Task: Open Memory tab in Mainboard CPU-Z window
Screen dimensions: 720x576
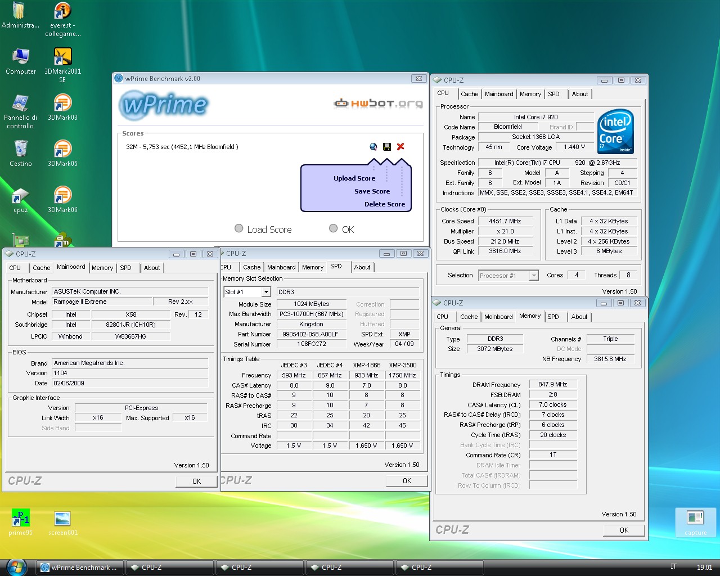Action: click(102, 268)
